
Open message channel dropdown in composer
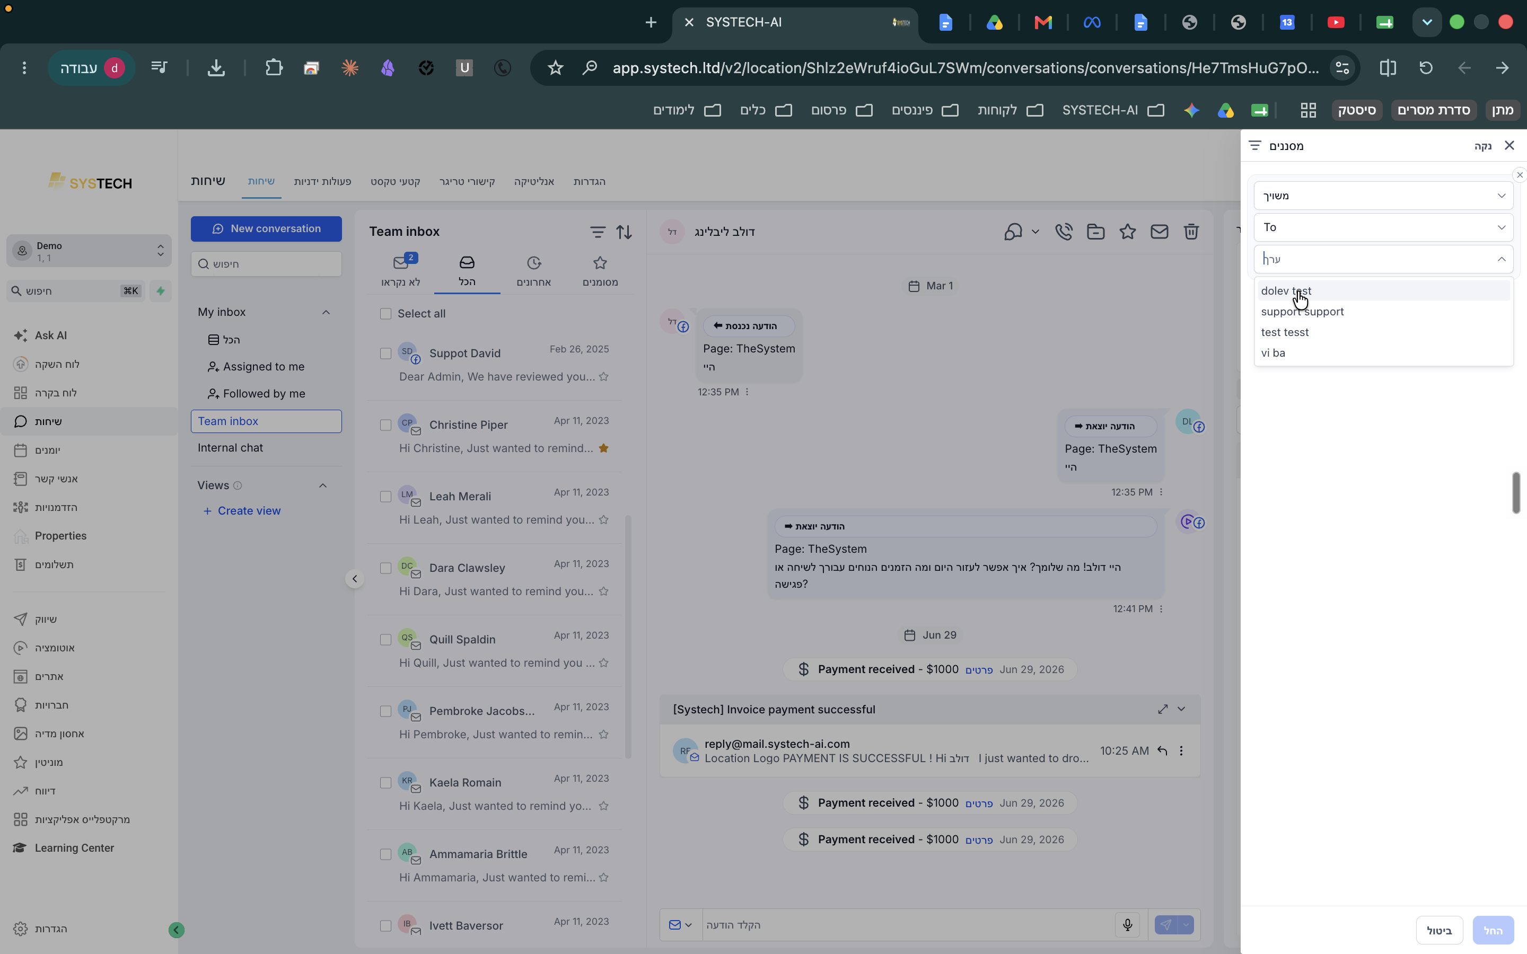click(x=680, y=925)
